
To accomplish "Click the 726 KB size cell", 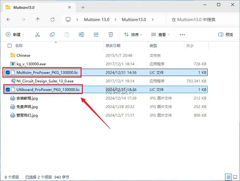I will [x=200, y=64].
